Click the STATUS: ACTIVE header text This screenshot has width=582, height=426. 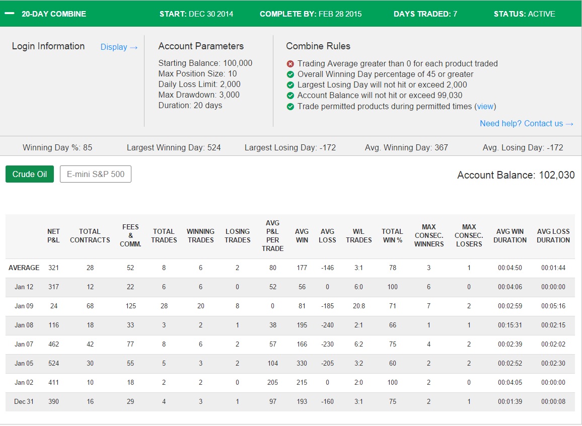(525, 14)
